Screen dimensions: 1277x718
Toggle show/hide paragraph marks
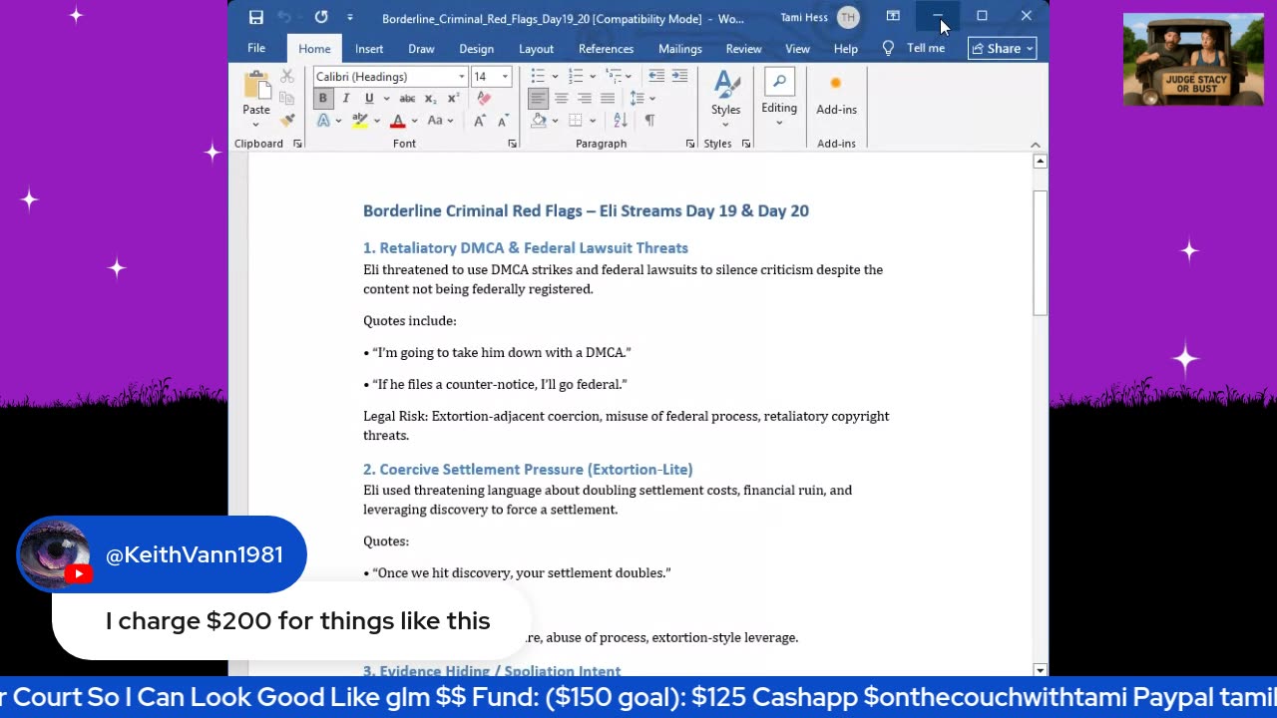tap(649, 121)
